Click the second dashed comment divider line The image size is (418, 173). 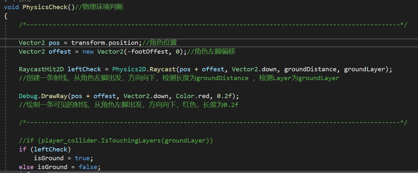[213, 122]
